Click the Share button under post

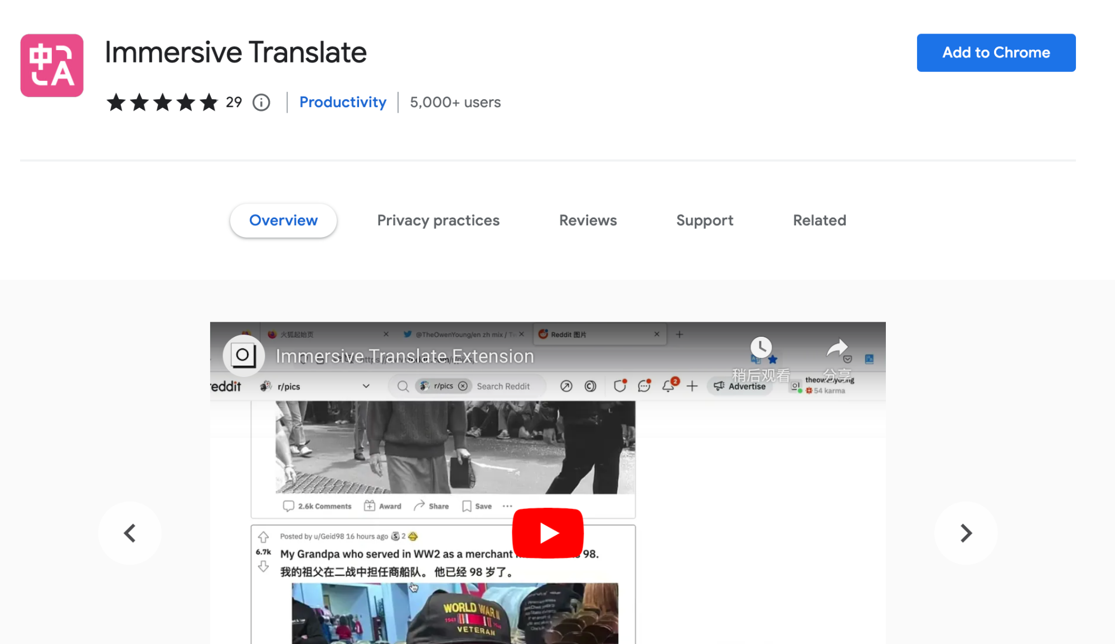(431, 506)
